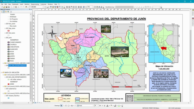Collapse the Dep_Junin layer tree
Viewport: 194px width, 109px height.
pos(5,28)
